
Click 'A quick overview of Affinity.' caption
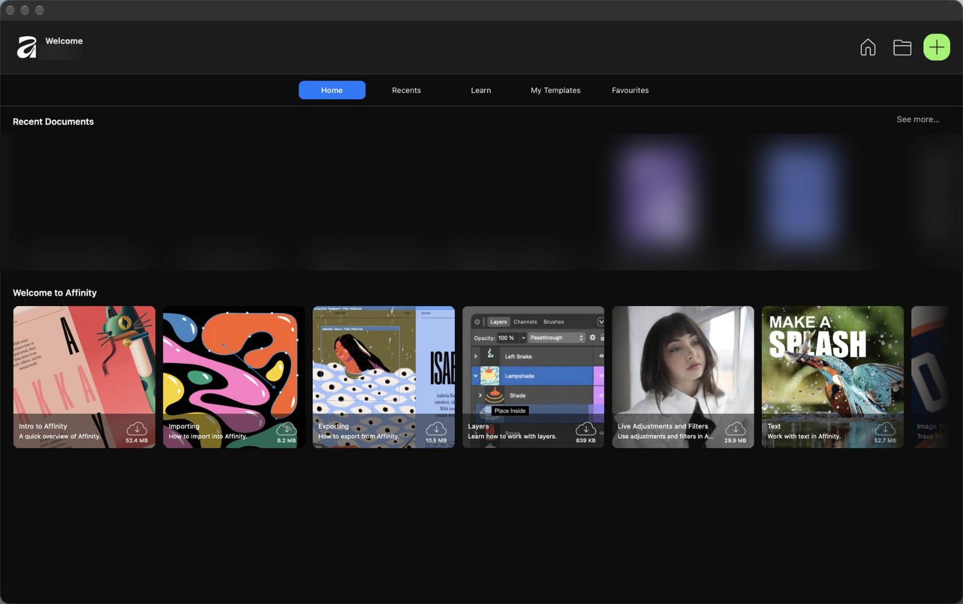pos(60,436)
